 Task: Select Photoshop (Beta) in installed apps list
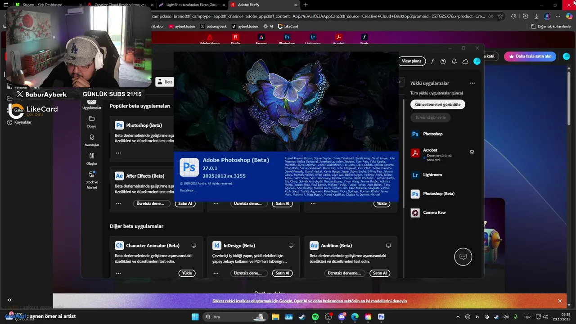(433, 193)
